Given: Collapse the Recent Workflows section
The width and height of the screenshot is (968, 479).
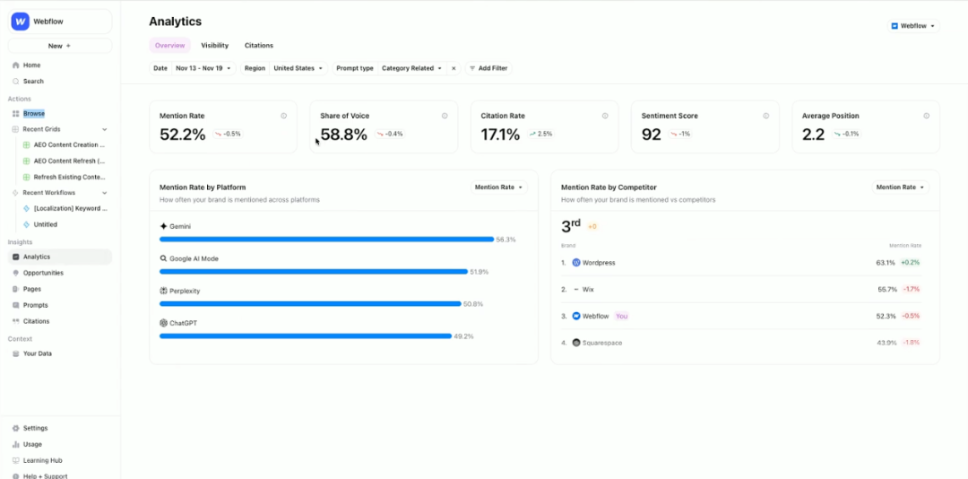Looking at the screenshot, I should coord(104,193).
